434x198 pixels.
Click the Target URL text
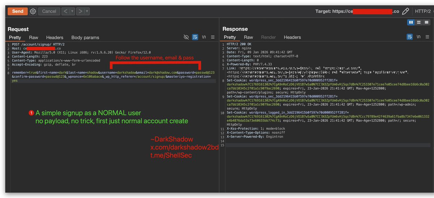pos(357,11)
